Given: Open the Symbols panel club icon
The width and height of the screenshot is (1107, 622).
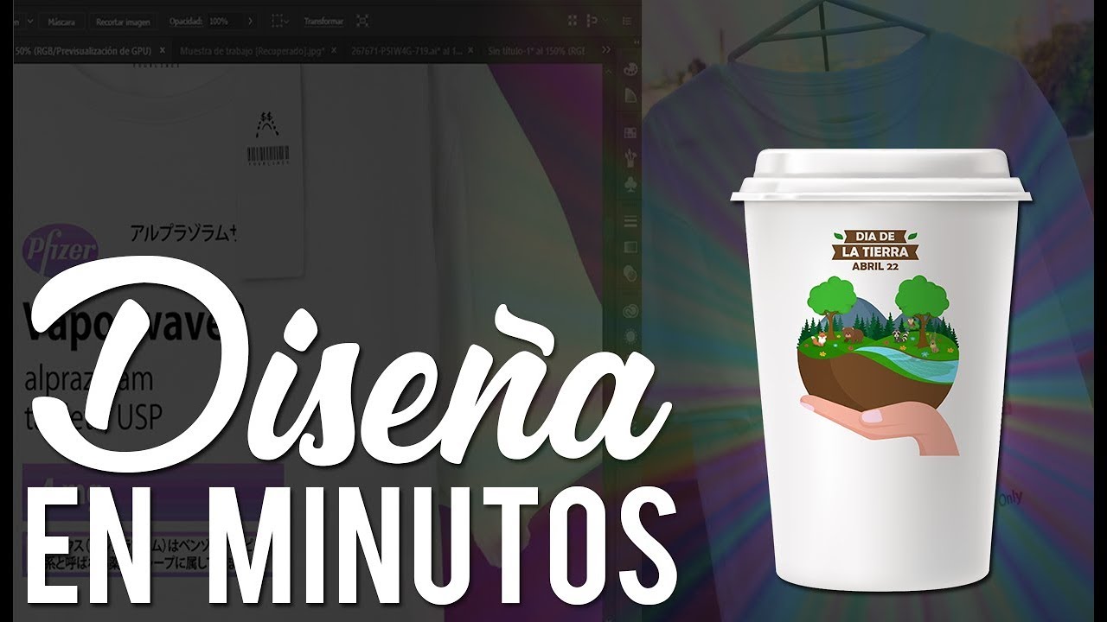Looking at the screenshot, I should (630, 184).
